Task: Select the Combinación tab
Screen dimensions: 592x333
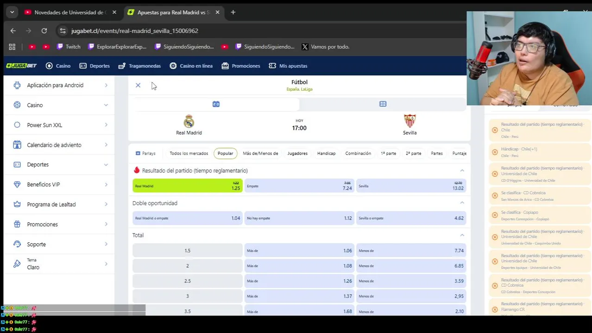Action: (x=358, y=153)
